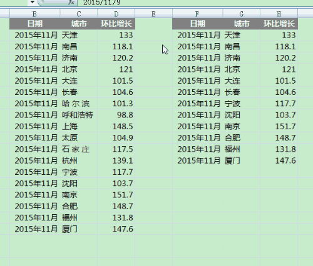Image resolution: width=313 pixels, height=266 pixels.
Task: Click 133 in column D
Action: tap(116, 35)
